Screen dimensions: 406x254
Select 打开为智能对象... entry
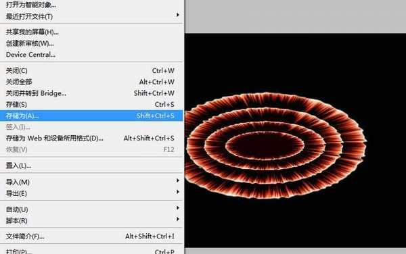click(x=91, y=5)
